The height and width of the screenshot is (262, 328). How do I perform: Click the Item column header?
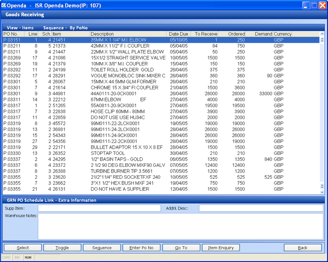(x=71, y=34)
